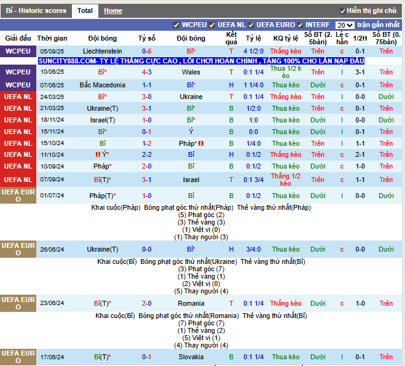The height and width of the screenshot is (366, 405).
Task: Click the 3-0 score against Ukraine
Action: point(147,97)
